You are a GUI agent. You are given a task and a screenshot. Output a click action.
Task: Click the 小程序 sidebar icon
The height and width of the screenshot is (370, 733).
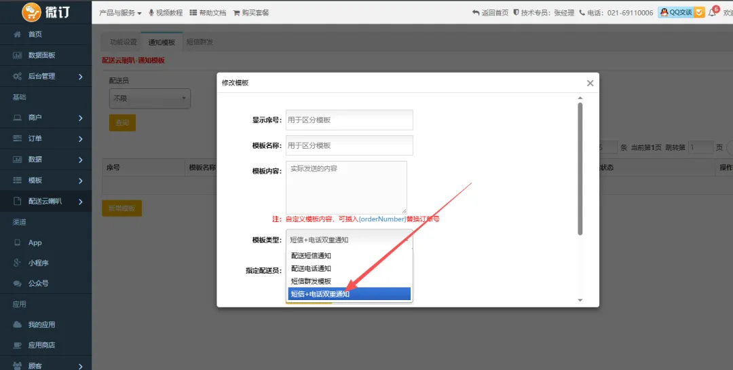17,263
